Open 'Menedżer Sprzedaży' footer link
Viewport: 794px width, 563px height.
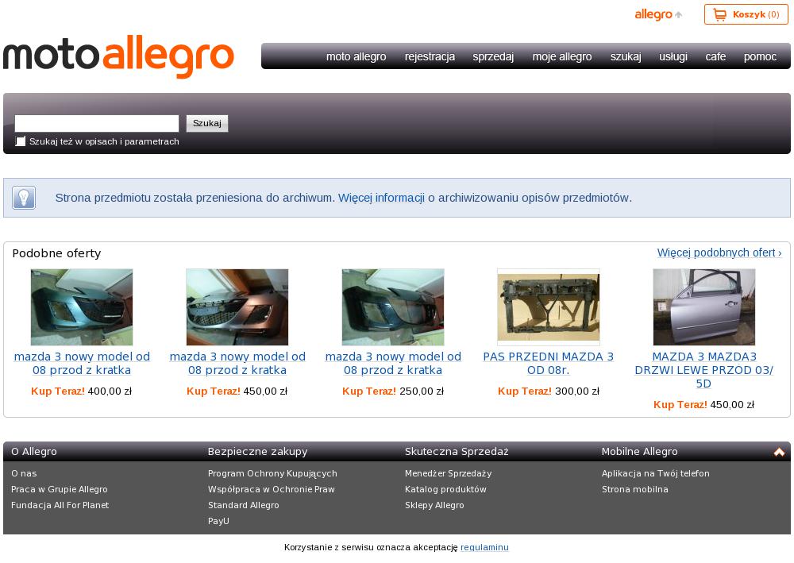click(448, 473)
